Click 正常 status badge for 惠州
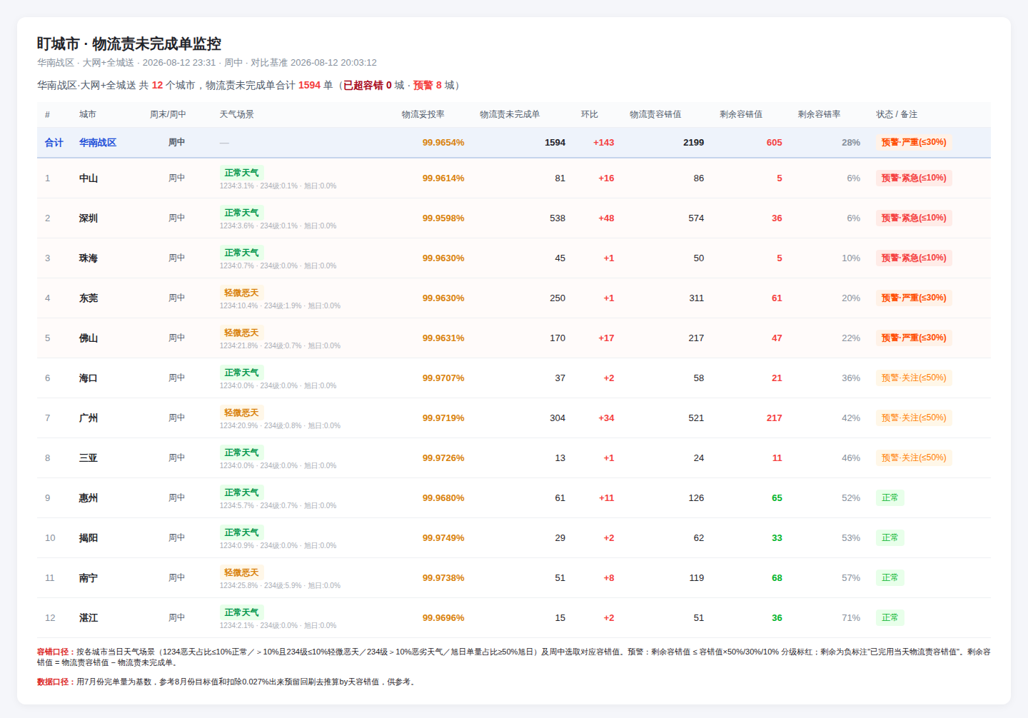 (x=890, y=497)
